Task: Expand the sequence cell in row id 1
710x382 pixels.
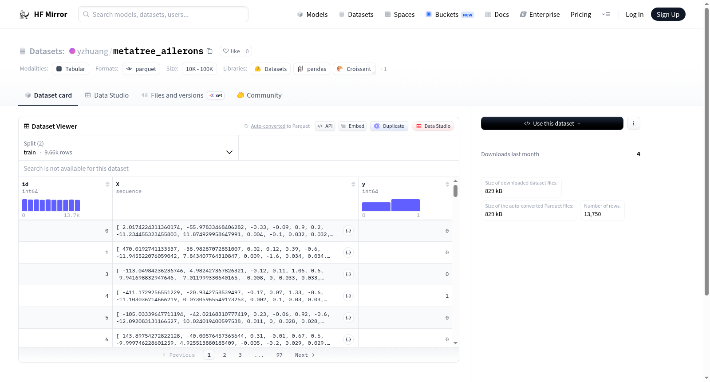Action: click(x=348, y=252)
